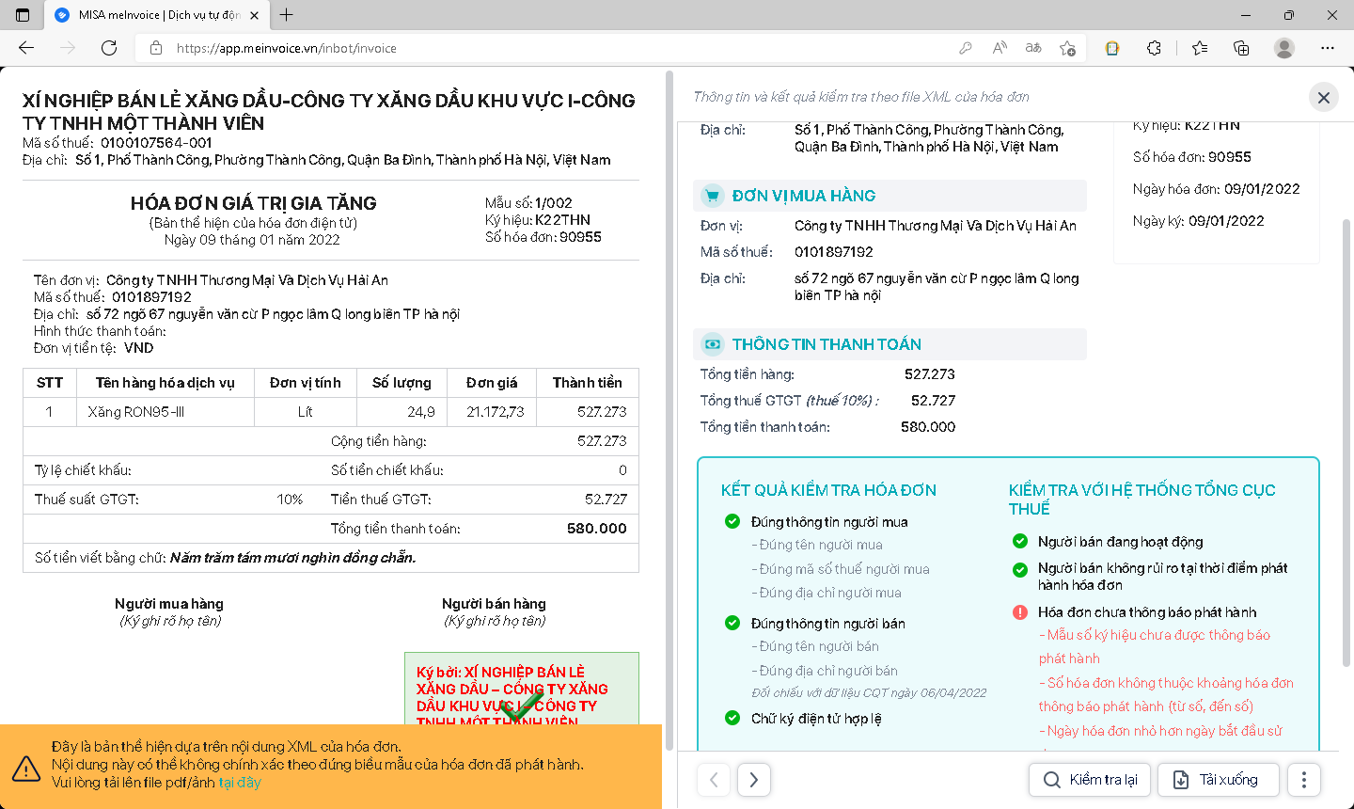Close the MISA meInvoice tab
The image size is (1354, 809).
[254, 15]
